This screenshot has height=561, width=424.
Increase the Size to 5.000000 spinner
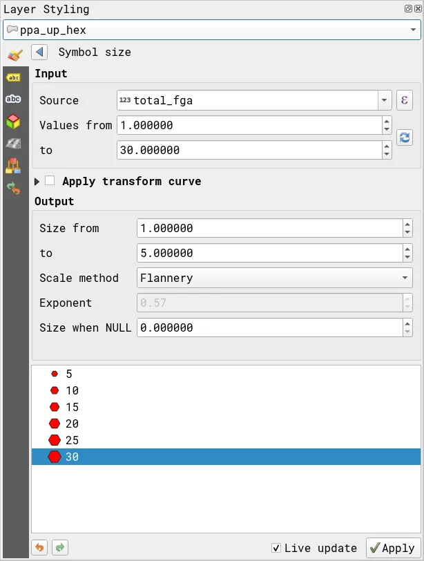[x=407, y=249]
